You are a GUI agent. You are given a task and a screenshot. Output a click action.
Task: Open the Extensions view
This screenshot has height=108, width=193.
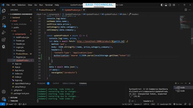pos(4,40)
